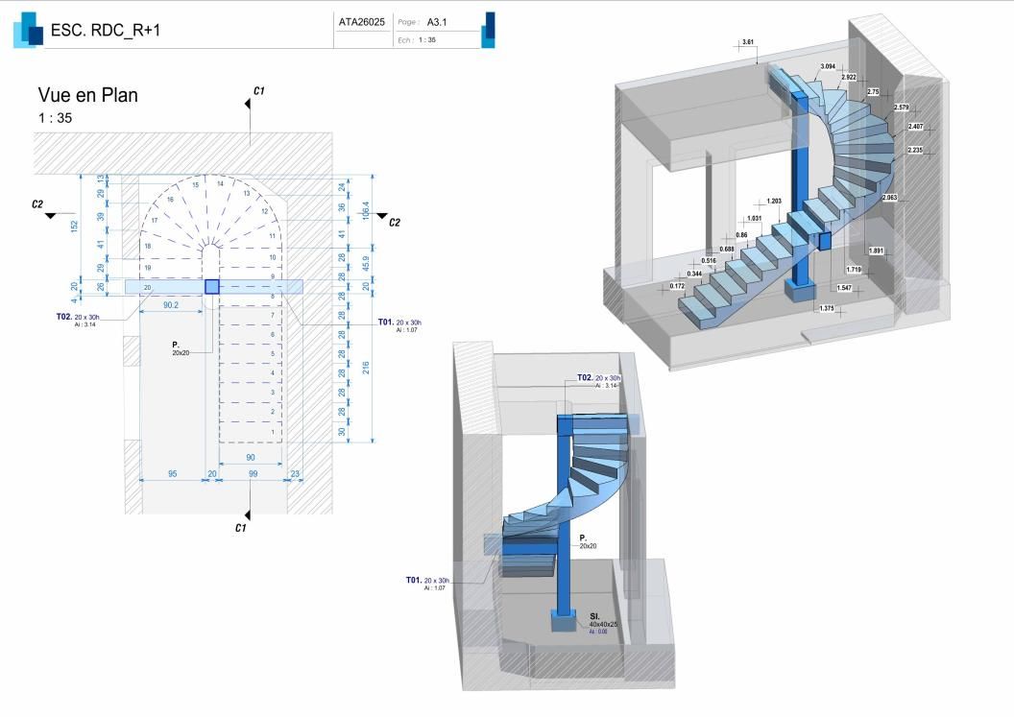Select step number 15 in plan view
Viewport: 1014px width, 717px height.
[x=195, y=185]
